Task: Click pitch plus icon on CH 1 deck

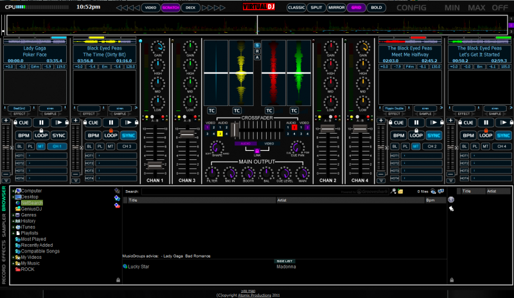Action: tap(6, 121)
